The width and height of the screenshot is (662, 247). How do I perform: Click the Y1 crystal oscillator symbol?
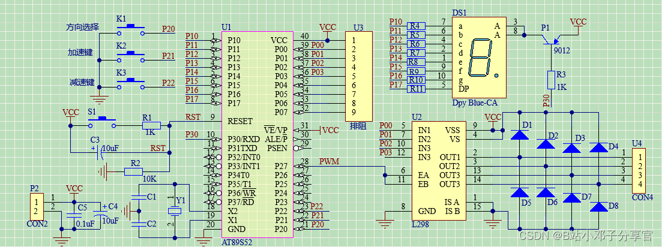pyautogui.click(x=175, y=211)
